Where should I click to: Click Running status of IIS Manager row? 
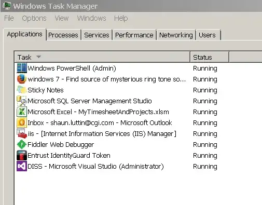click(x=205, y=134)
